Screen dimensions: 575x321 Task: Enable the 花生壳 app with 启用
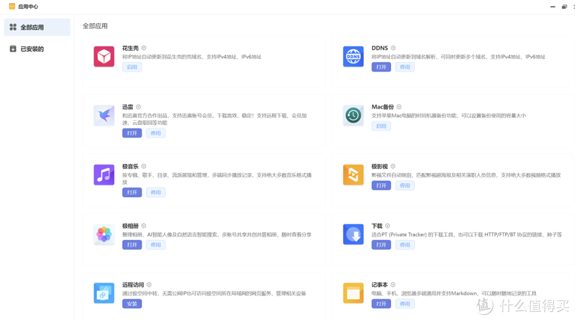tap(132, 67)
